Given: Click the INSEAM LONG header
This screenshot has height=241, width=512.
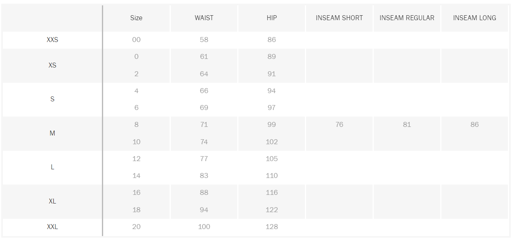Looking at the screenshot, I should tap(474, 18).
